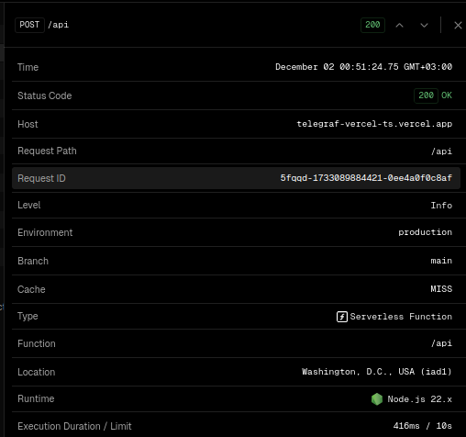Click the green 200 badge in header

(372, 25)
